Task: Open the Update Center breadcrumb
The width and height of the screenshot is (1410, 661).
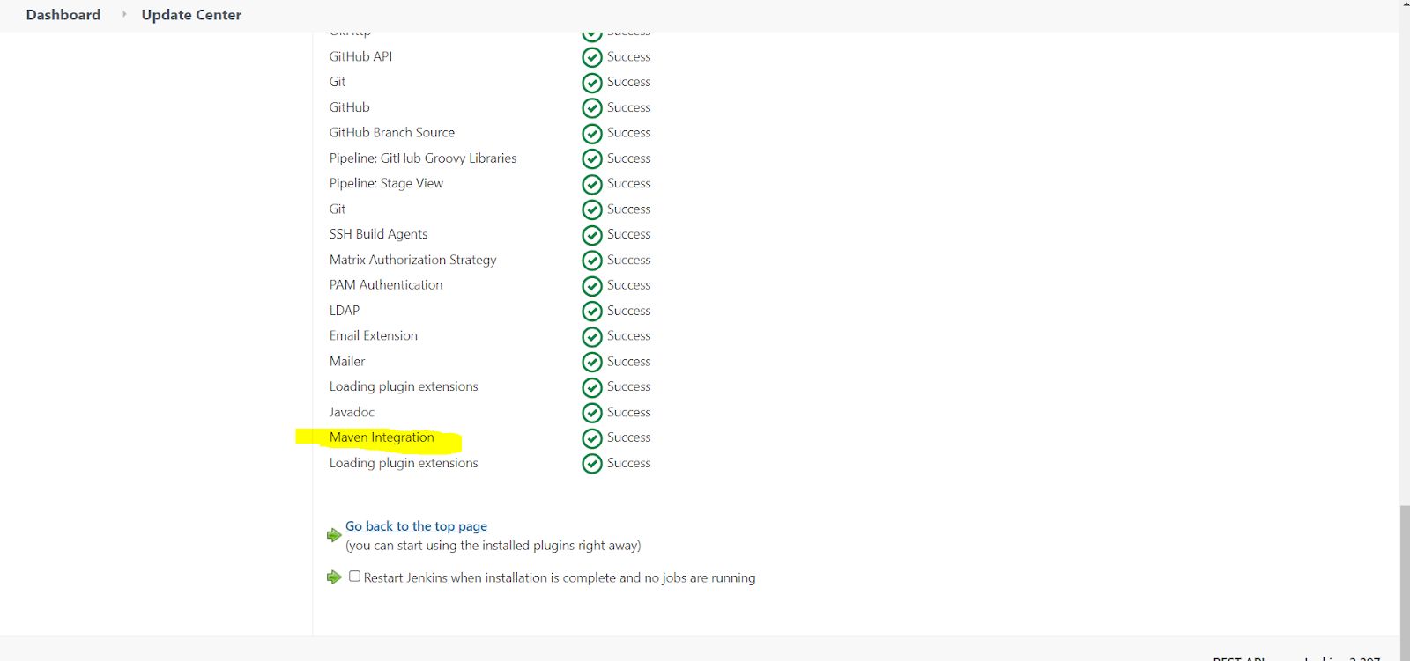Action: click(191, 15)
